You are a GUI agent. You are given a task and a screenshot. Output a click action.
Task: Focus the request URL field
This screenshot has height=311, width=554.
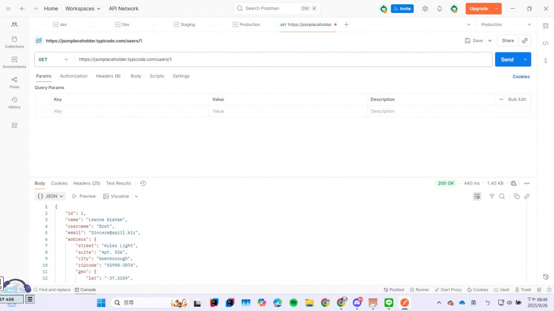[x=283, y=59]
